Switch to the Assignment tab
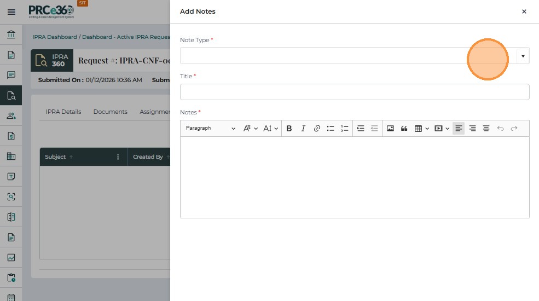The height and width of the screenshot is (301, 539). pyautogui.click(x=155, y=112)
